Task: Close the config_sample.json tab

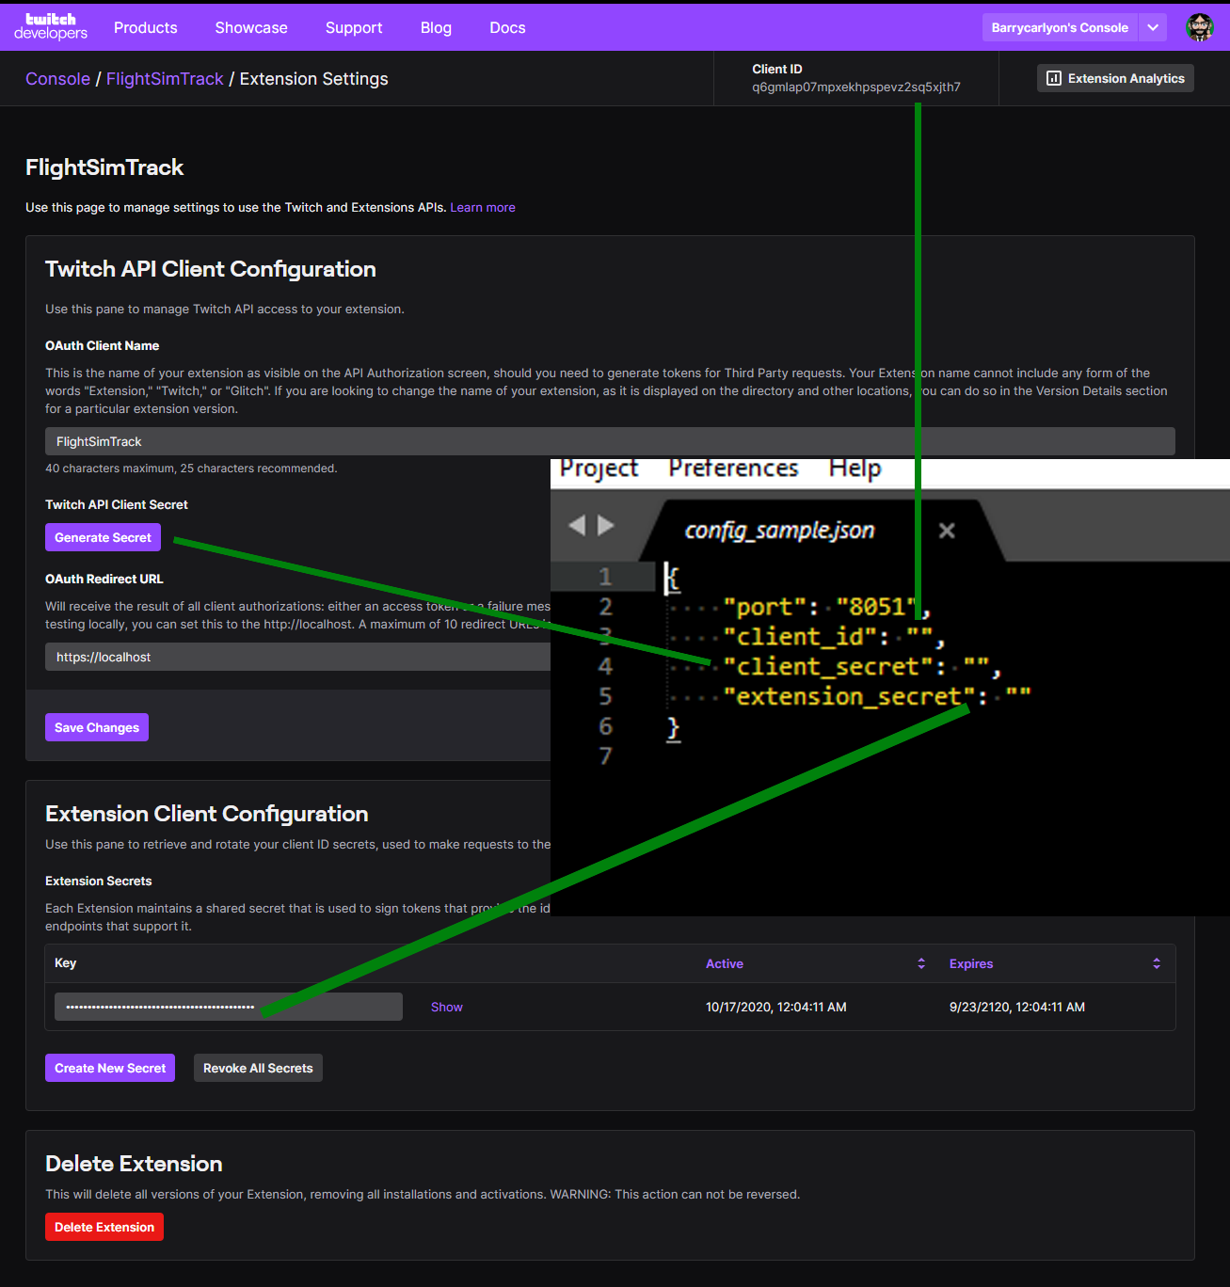Action: pos(947,531)
